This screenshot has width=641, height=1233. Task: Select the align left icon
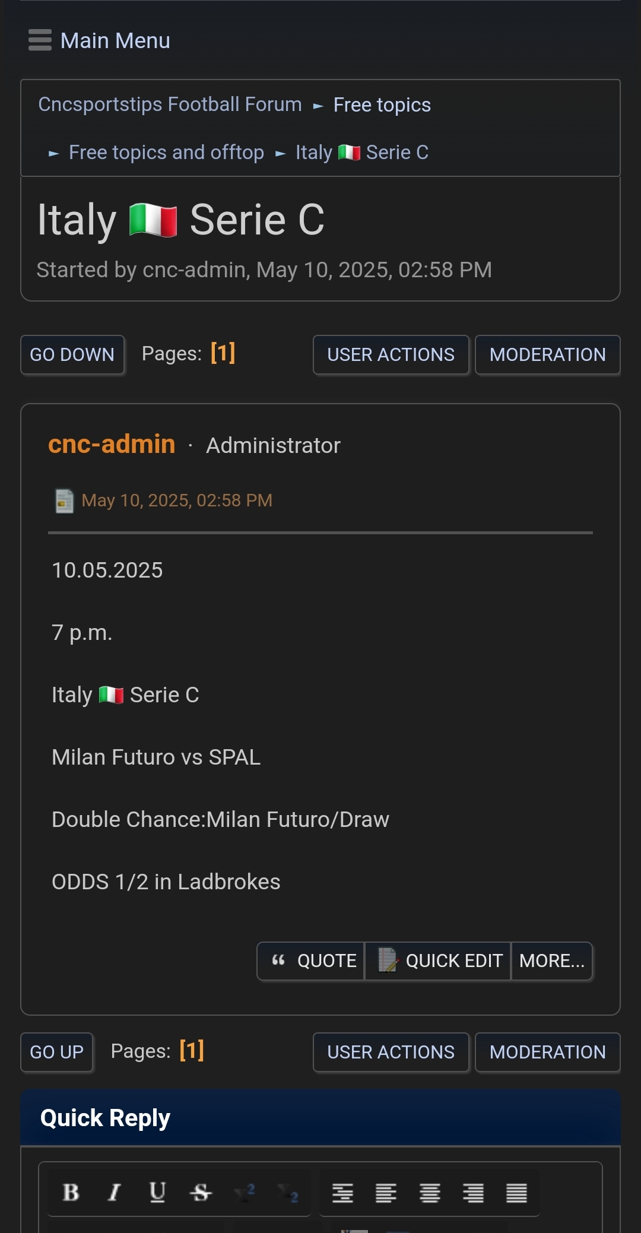(386, 1193)
